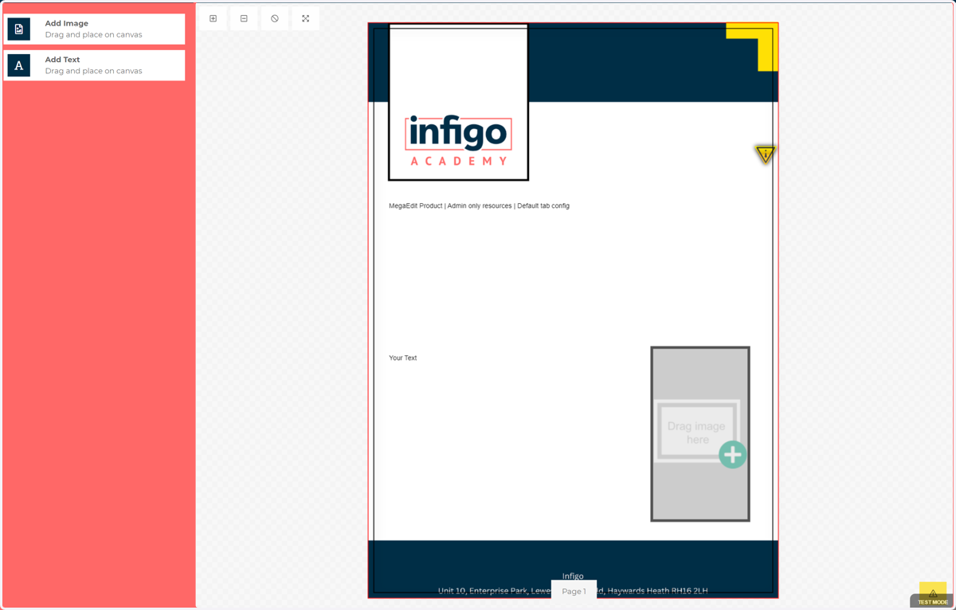
Task: Click the zoom in plus icon
Action: click(x=213, y=18)
